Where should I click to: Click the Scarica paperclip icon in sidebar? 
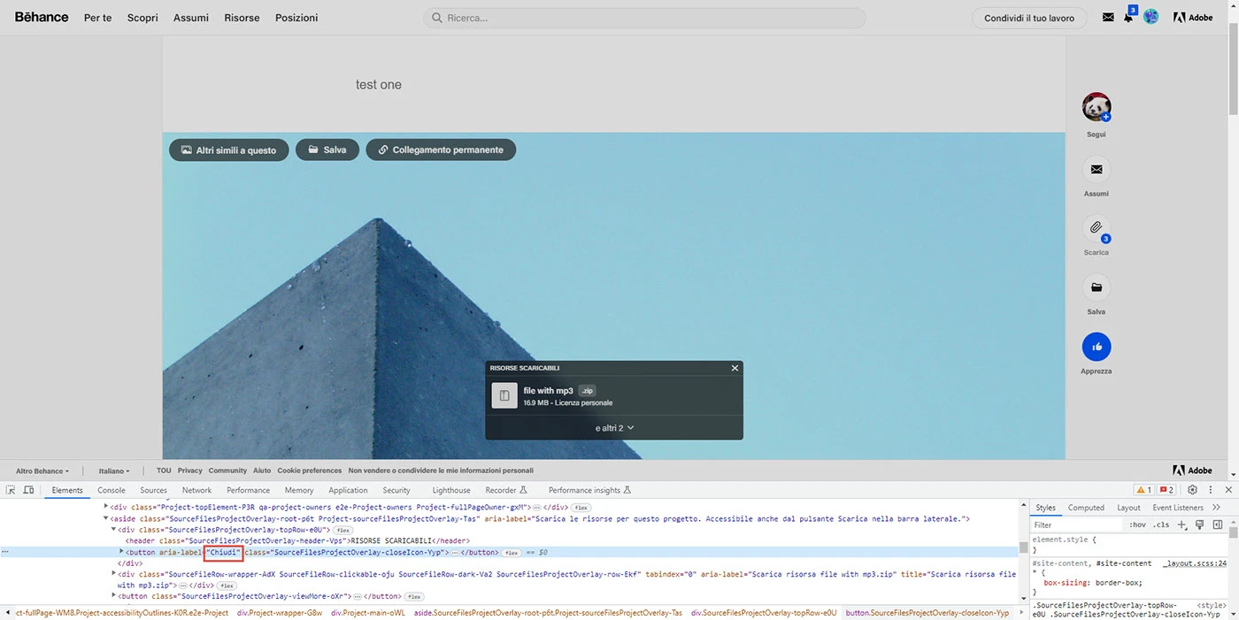(1096, 228)
